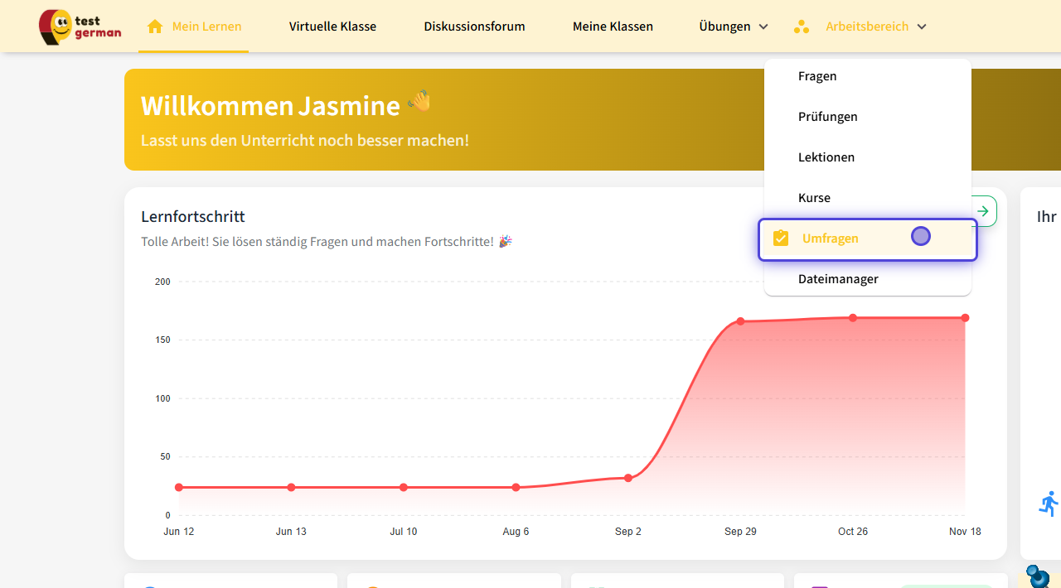1061x588 pixels.
Task: Open Lektionen from the dropdown menu
Action: [826, 157]
